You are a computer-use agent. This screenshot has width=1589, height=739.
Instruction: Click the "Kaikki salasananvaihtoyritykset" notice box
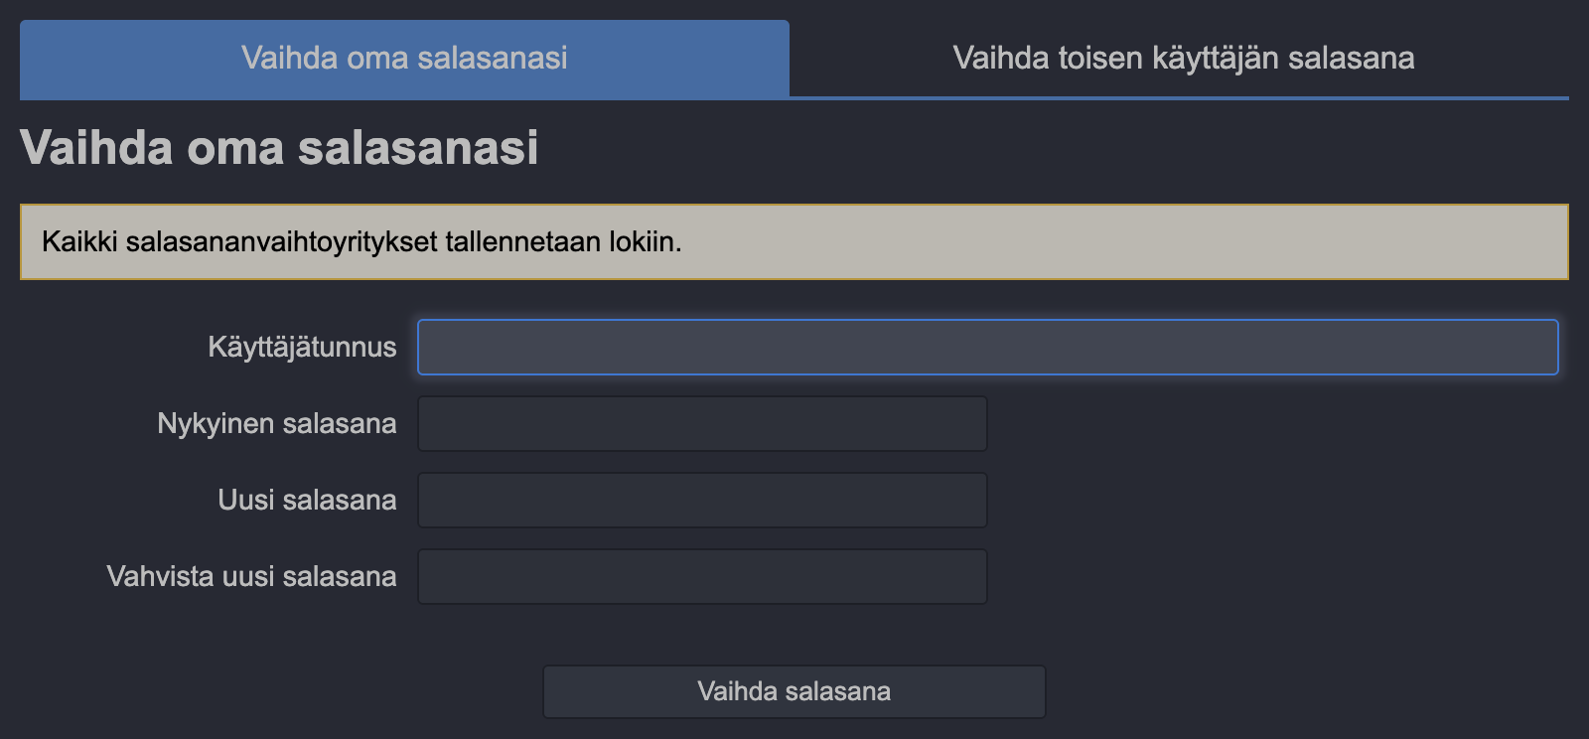pyautogui.click(x=794, y=241)
